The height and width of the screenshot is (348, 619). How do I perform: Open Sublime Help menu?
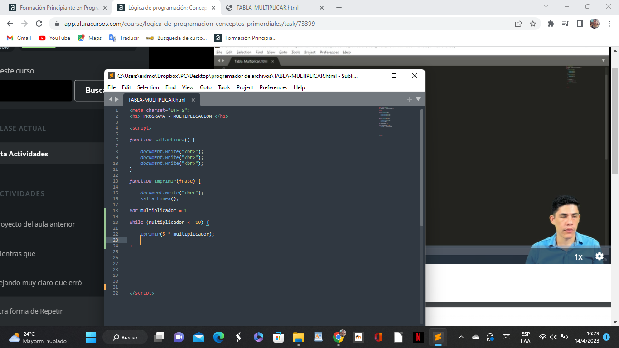299,87
